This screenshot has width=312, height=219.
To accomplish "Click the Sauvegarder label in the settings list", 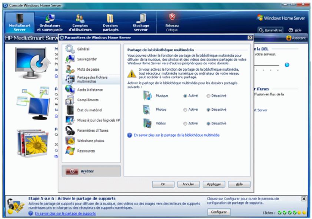I will [87, 59].
